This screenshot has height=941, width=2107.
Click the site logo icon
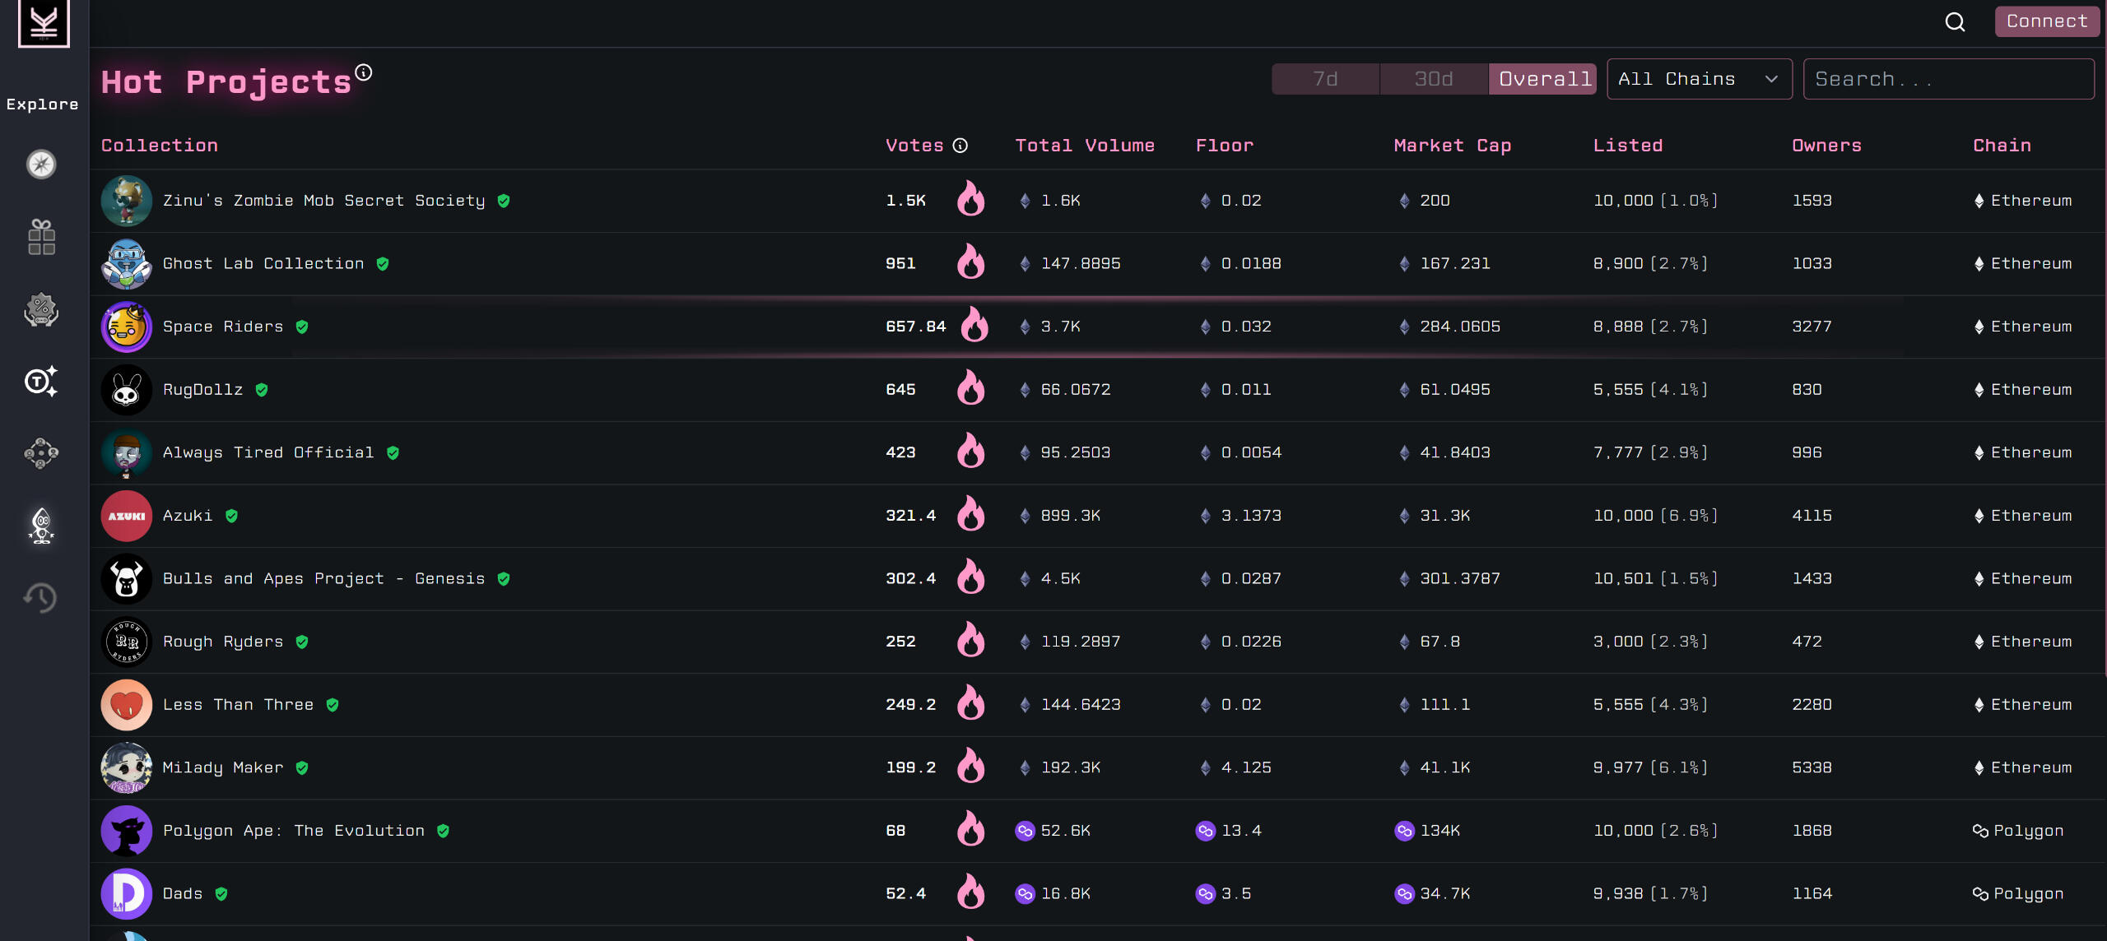44,23
